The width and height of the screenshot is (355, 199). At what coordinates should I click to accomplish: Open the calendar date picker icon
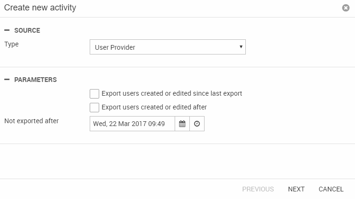tap(182, 124)
